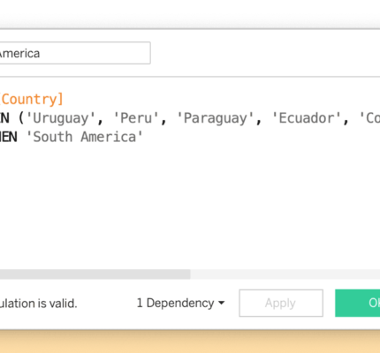Confirm with the green OK button
This screenshot has width=380, height=353.
point(357,303)
